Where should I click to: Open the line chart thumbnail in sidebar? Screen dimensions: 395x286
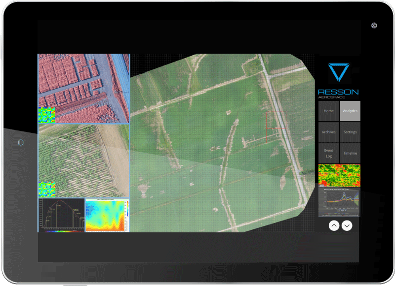click(x=339, y=202)
